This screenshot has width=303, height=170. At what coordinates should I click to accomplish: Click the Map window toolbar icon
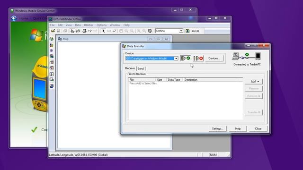pyautogui.click(x=72, y=31)
